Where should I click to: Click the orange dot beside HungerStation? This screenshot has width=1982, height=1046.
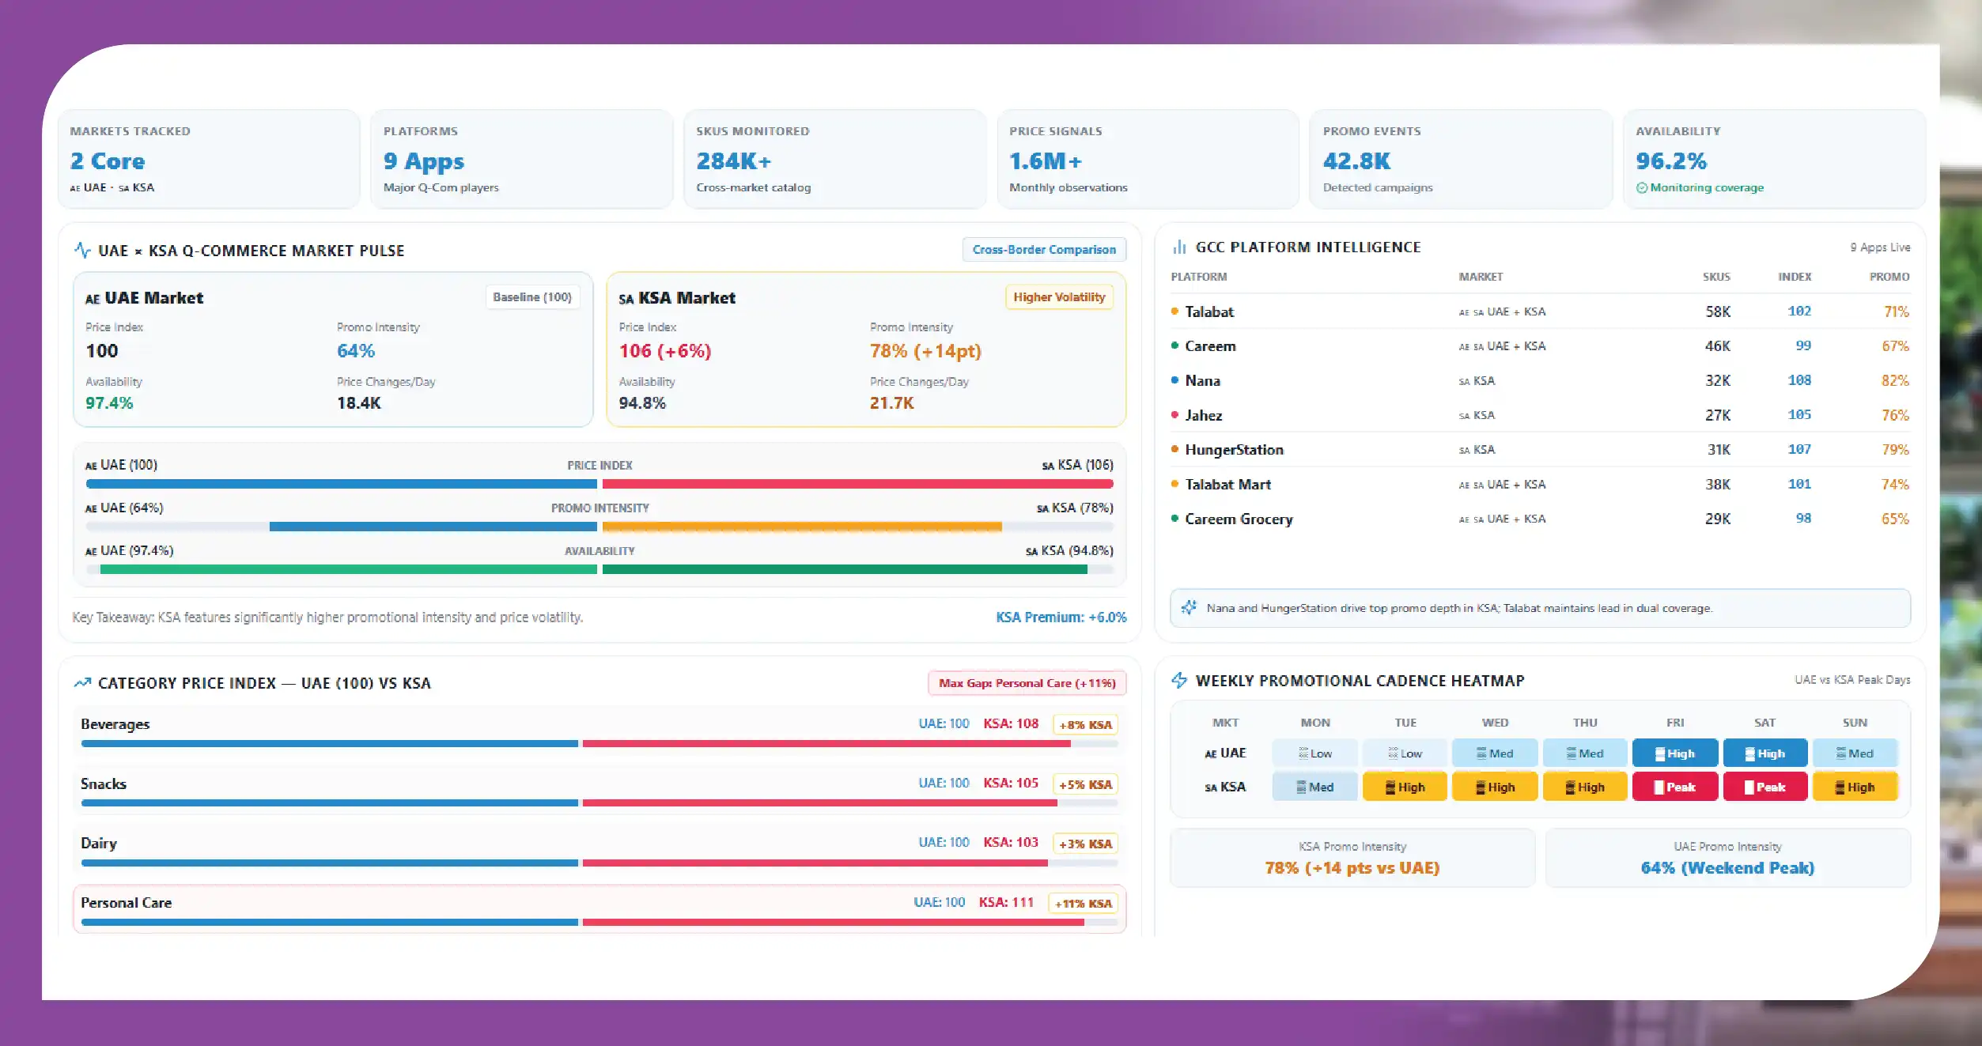tap(1174, 449)
